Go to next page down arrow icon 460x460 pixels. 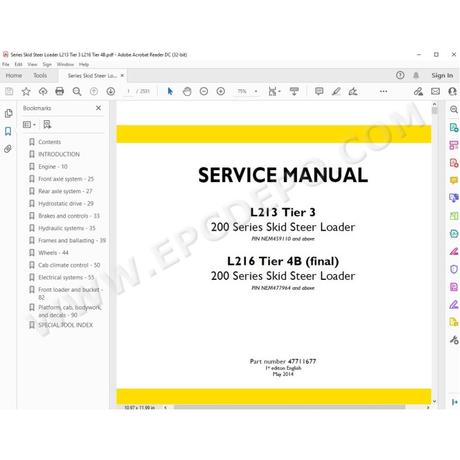pos(110,91)
